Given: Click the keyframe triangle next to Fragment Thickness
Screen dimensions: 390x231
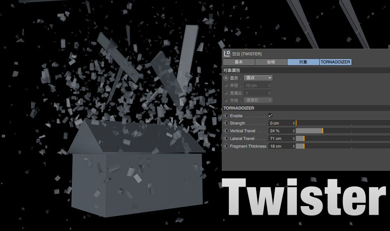Looking at the screenshot, I should 226,146.
